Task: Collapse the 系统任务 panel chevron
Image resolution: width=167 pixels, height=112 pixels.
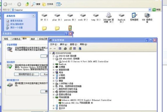Action: coord(33,16)
